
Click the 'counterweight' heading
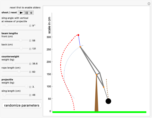(10, 56)
